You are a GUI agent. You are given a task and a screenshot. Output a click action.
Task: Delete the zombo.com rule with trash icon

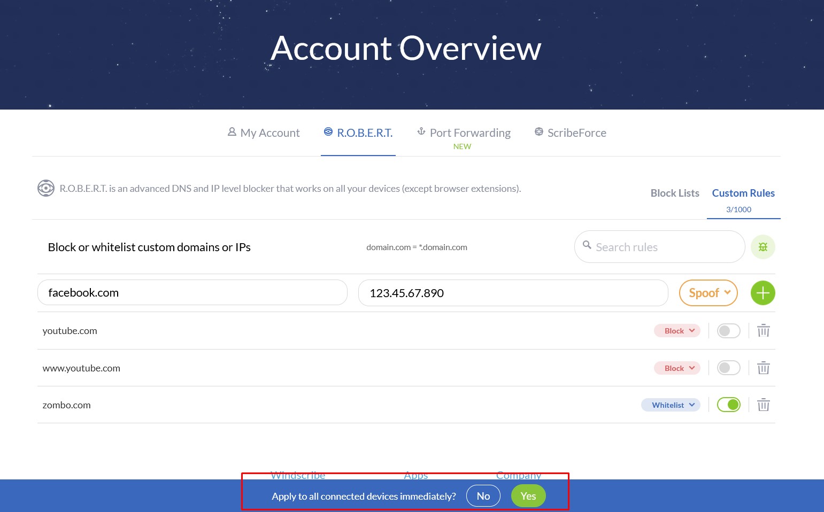pyautogui.click(x=763, y=405)
